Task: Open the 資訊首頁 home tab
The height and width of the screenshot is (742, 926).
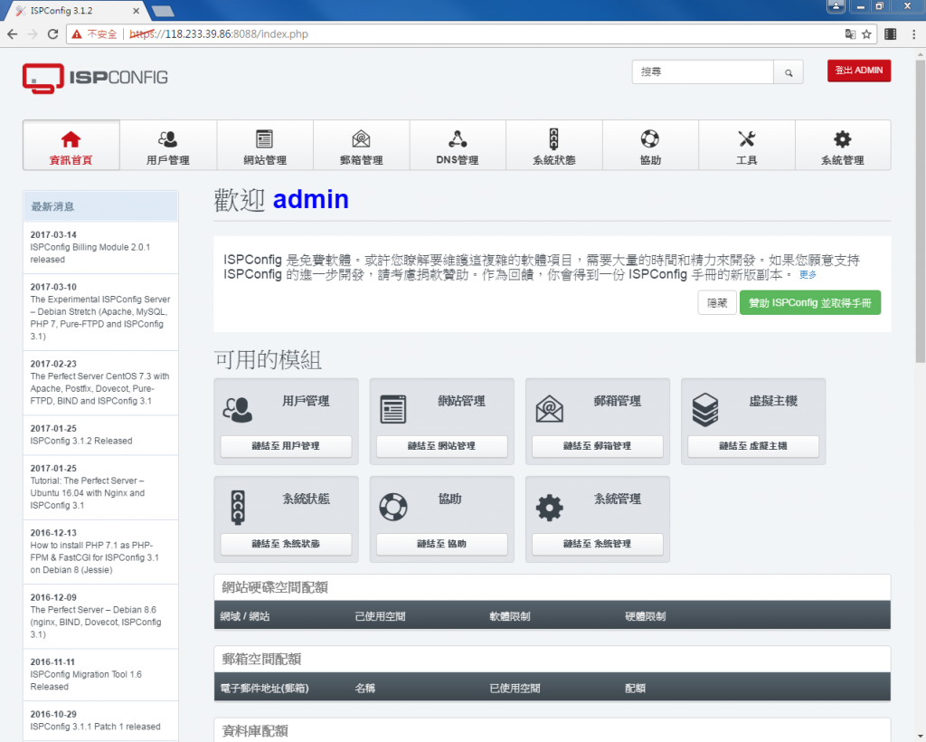Action: [x=71, y=146]
